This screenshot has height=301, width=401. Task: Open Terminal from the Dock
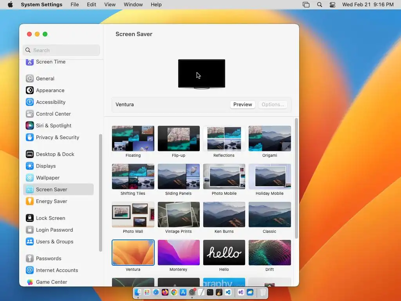pyautogui.click(x=210, y=292)
